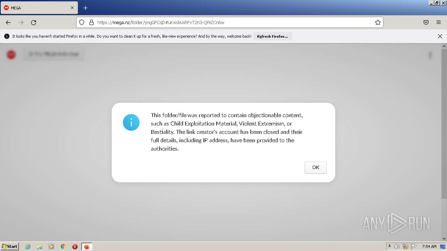Open Action Center flag icon
This screenshot has height=251, width=447.
414,246
